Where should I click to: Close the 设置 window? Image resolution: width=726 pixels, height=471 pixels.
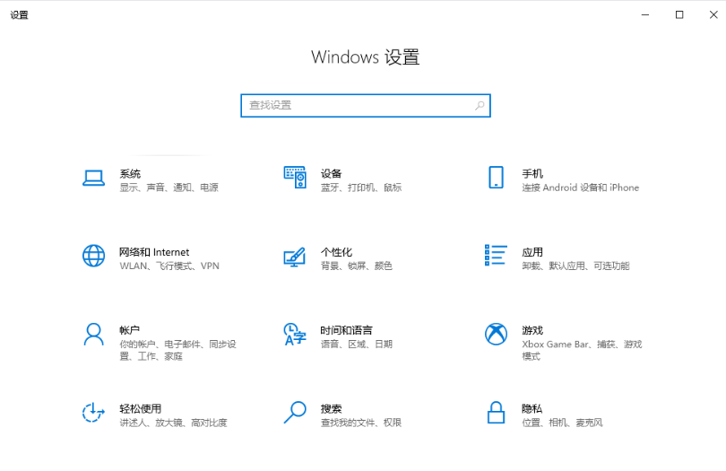713,15
